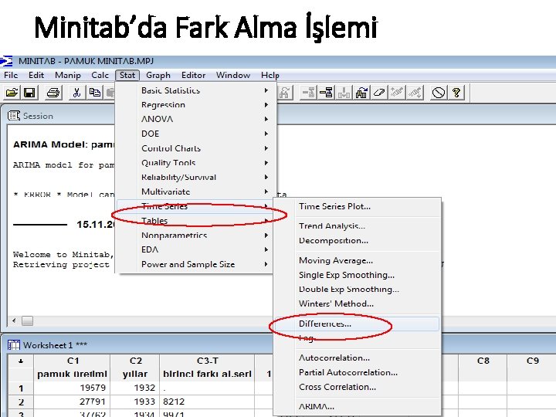Select Tables in Stat menu

tap(196, 221)
